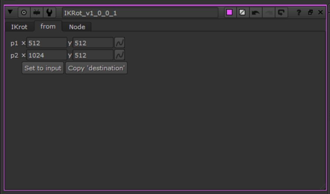This screenshot has height=194, width=330.
Task: Open the wrench edit knobs menu
Action: coord(49,12)
